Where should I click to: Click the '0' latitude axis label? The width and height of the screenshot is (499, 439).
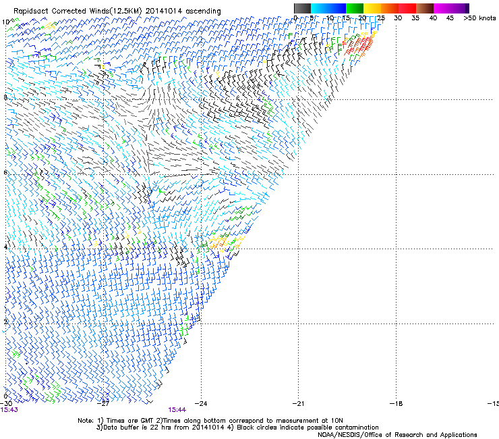(x=5, y=396)
